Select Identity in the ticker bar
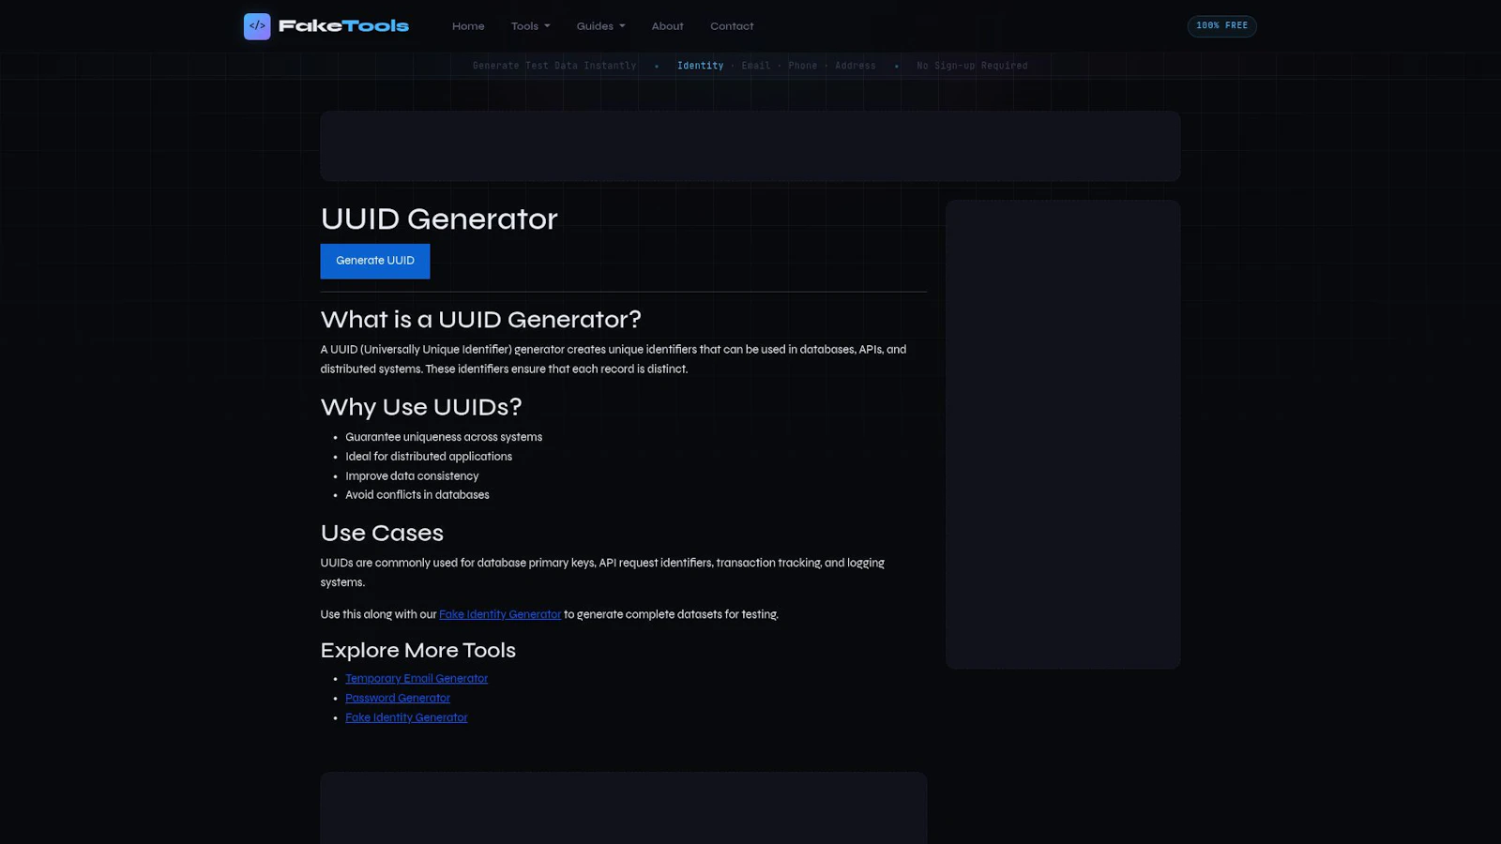The width and height of the screenshot is (1501, 844). click(701, 66)
